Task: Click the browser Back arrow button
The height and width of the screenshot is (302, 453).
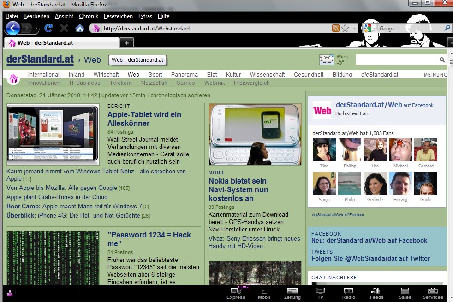Action: tap(12, 28)
